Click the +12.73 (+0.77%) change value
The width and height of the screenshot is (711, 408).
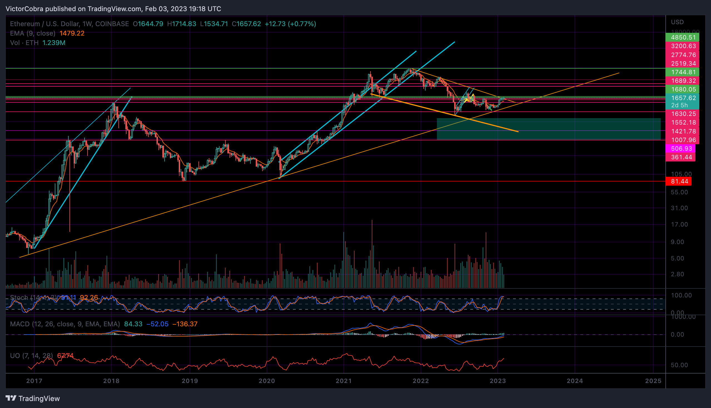coord(290,24)
